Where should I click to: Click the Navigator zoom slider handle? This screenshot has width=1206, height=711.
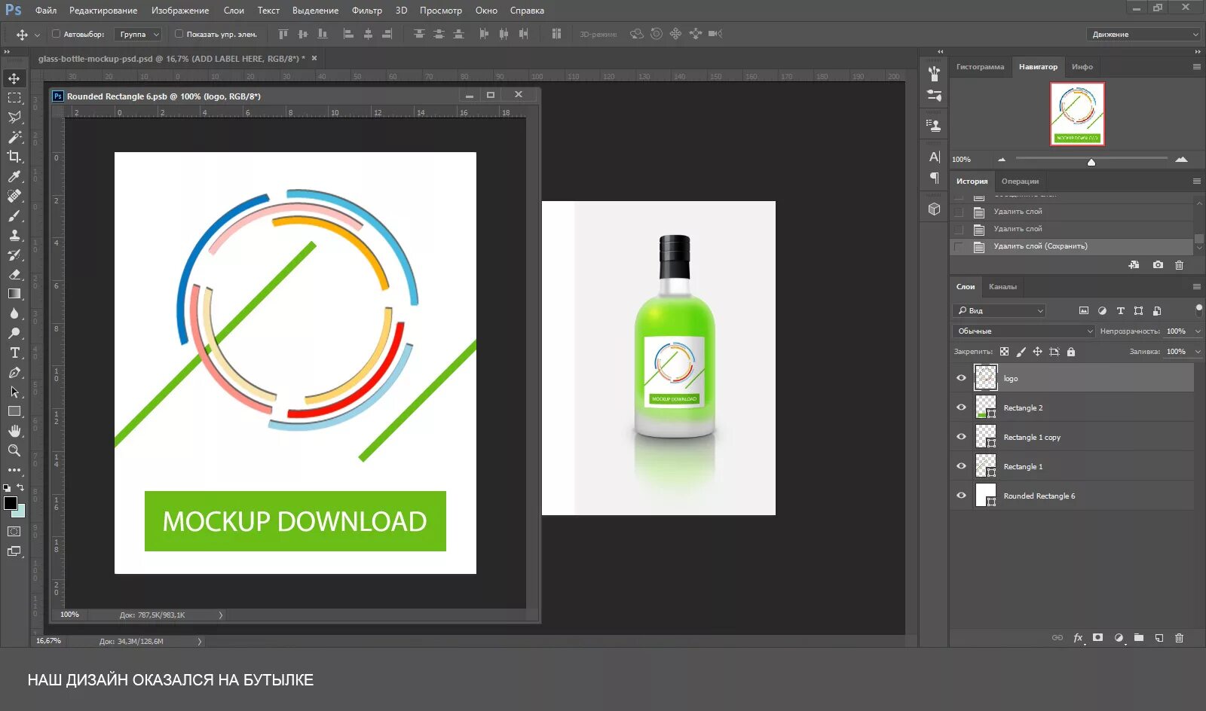coord(1091,161)
